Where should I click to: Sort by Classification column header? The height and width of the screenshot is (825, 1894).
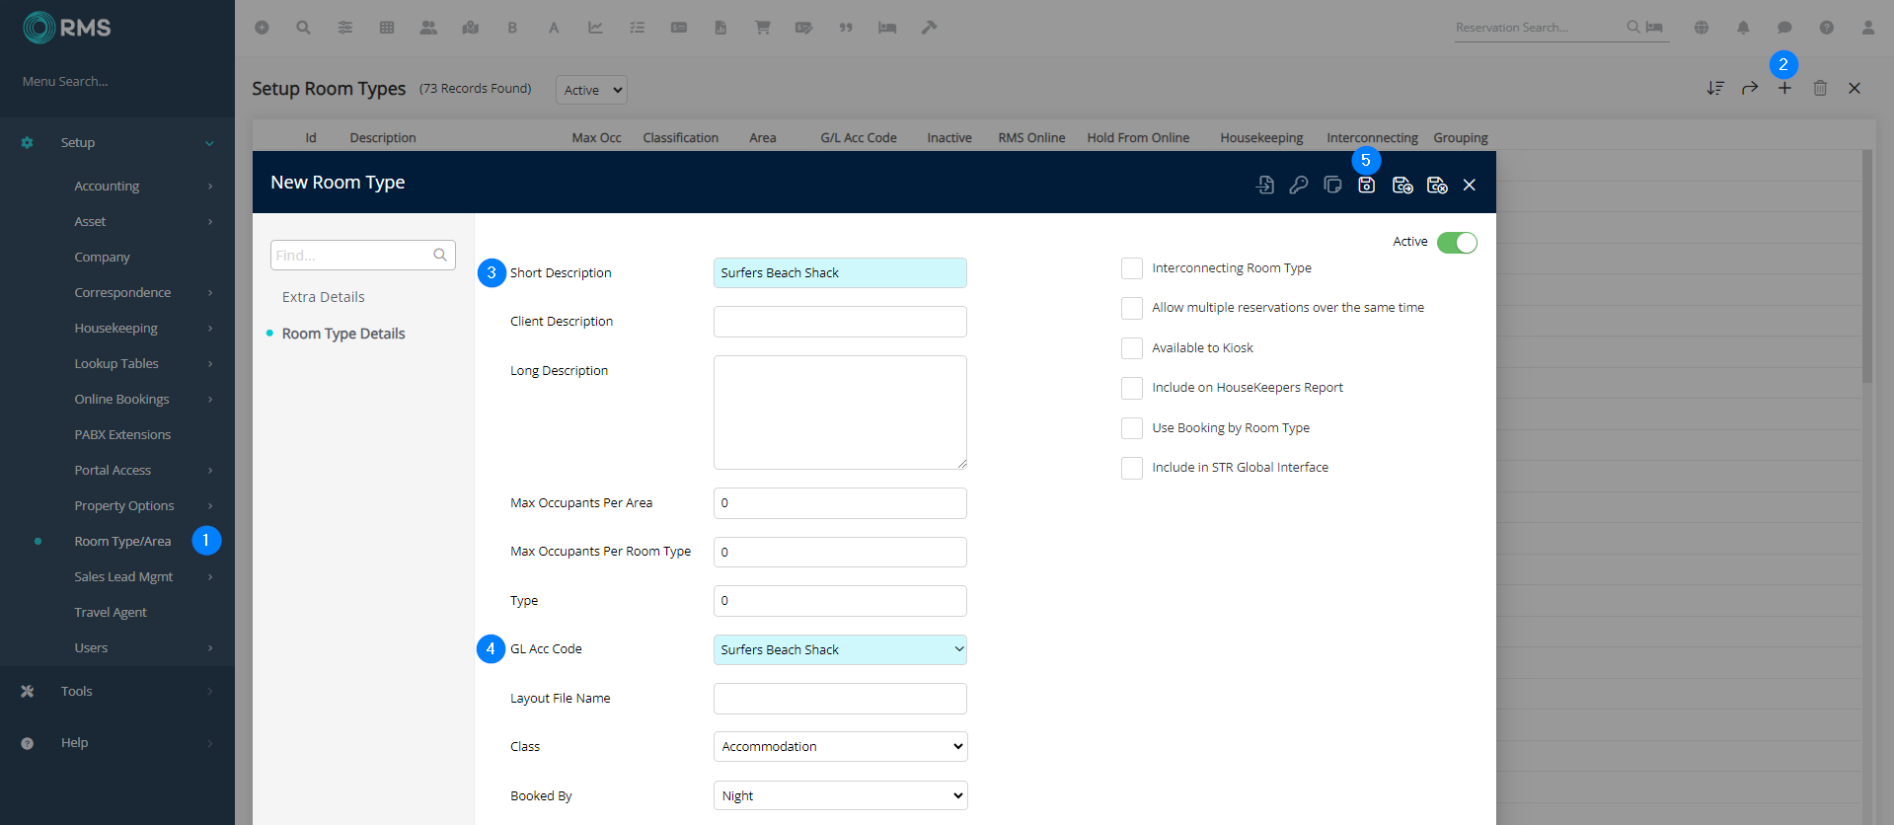click(681, 138)
